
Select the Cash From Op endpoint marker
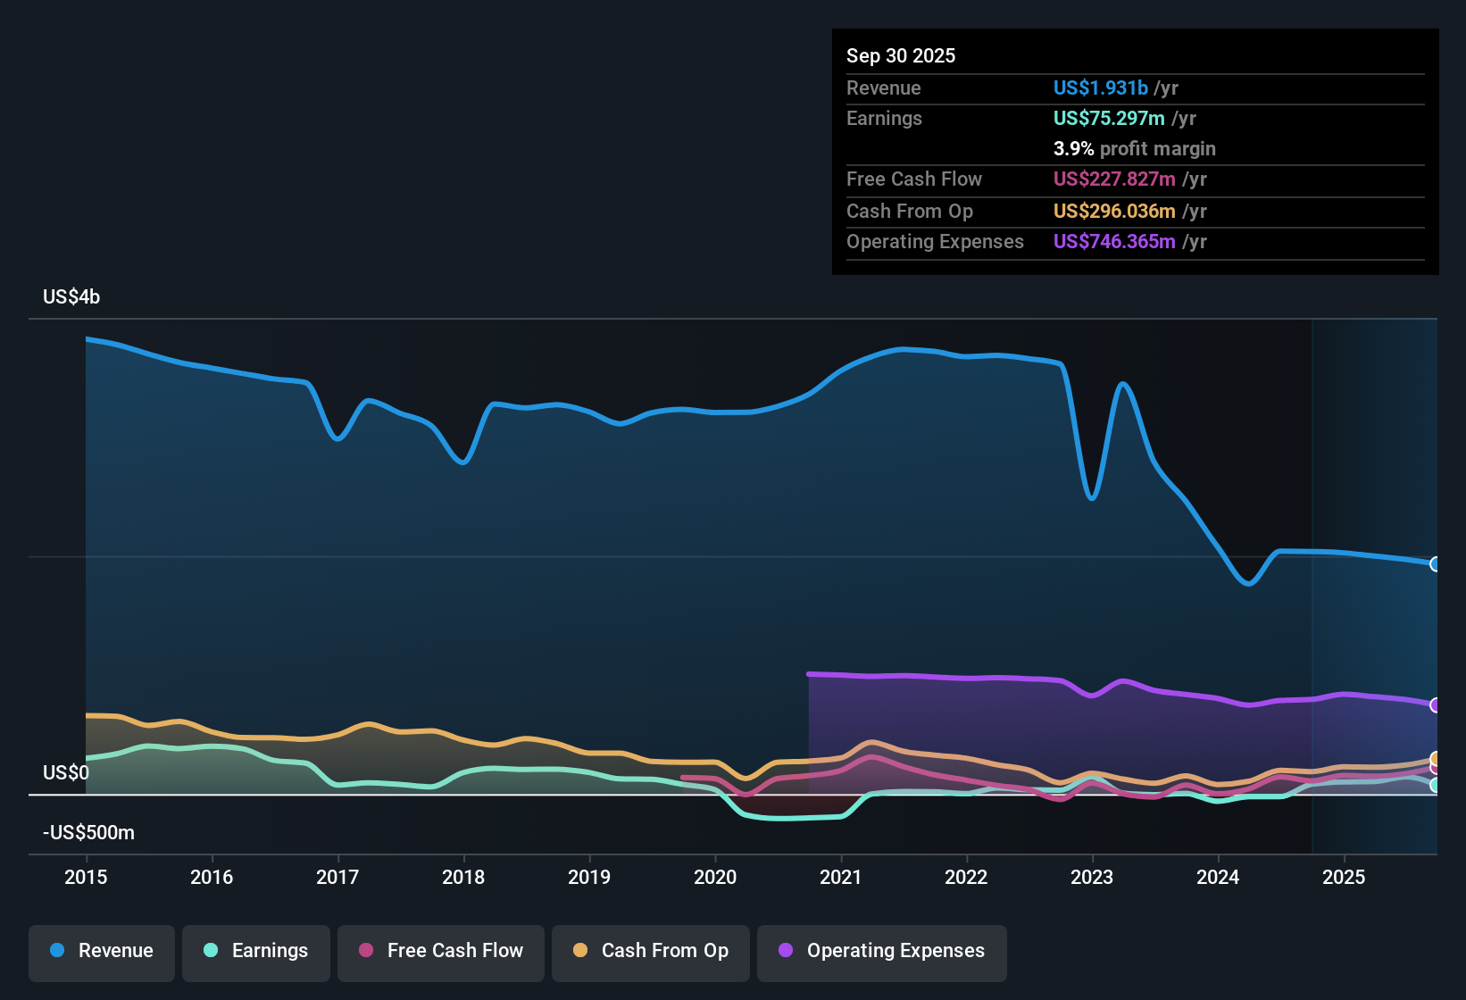(x=1435, y=759)
